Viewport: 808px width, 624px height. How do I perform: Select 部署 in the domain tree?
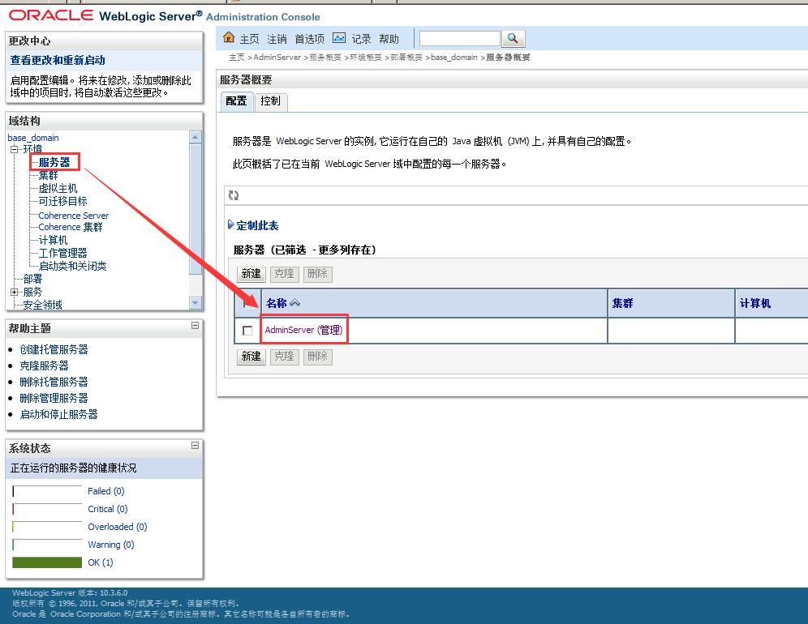coord(33,279)
